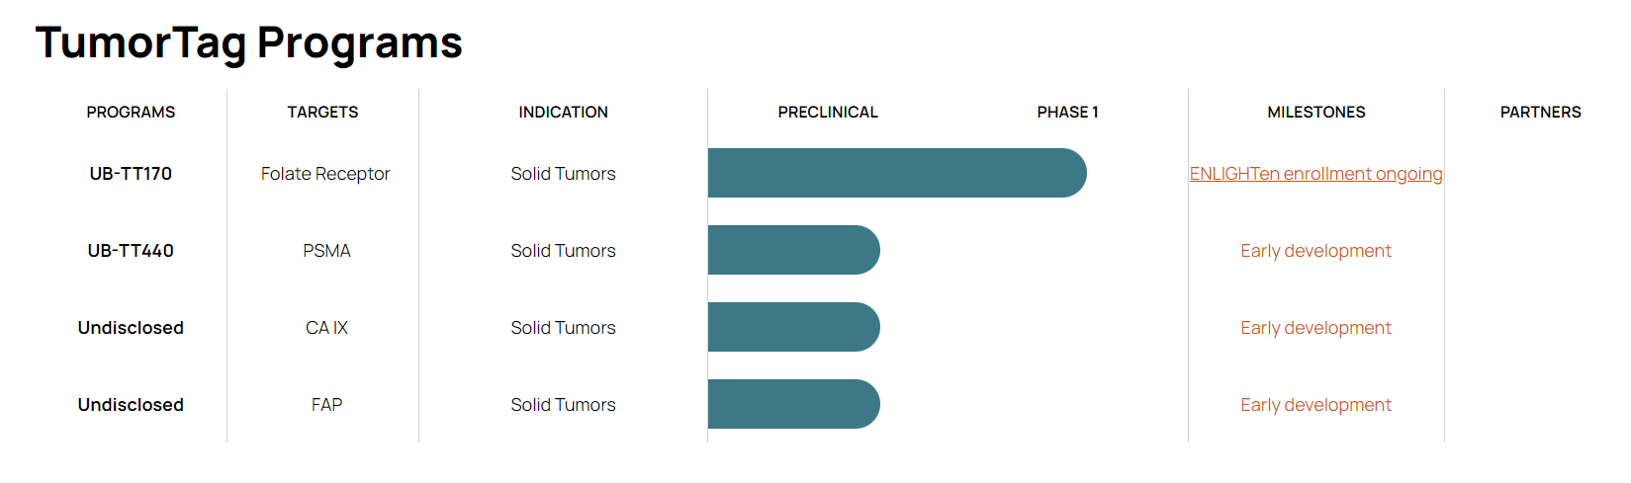Click the UB-TT440 preclinical progress bar
Screen dimensions: 1631x483
(793, 250)
